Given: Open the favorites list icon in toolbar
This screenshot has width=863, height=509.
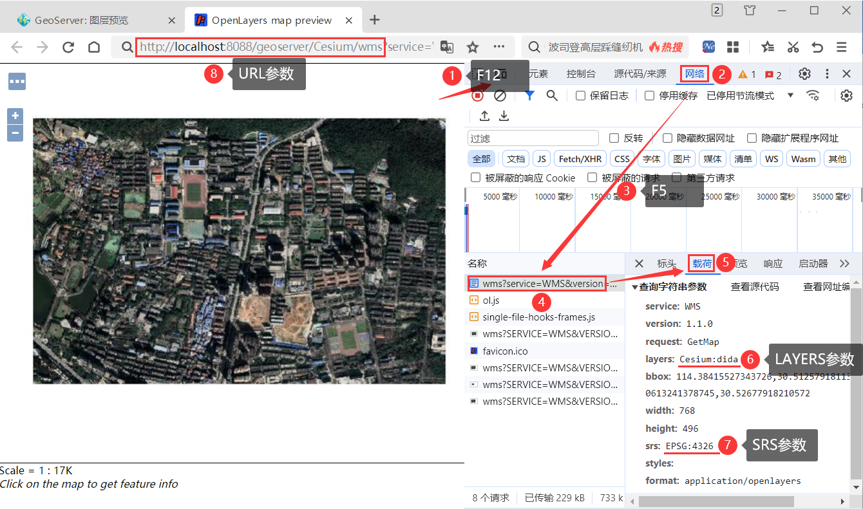Looking at the screenshot, I should (768, 47).
